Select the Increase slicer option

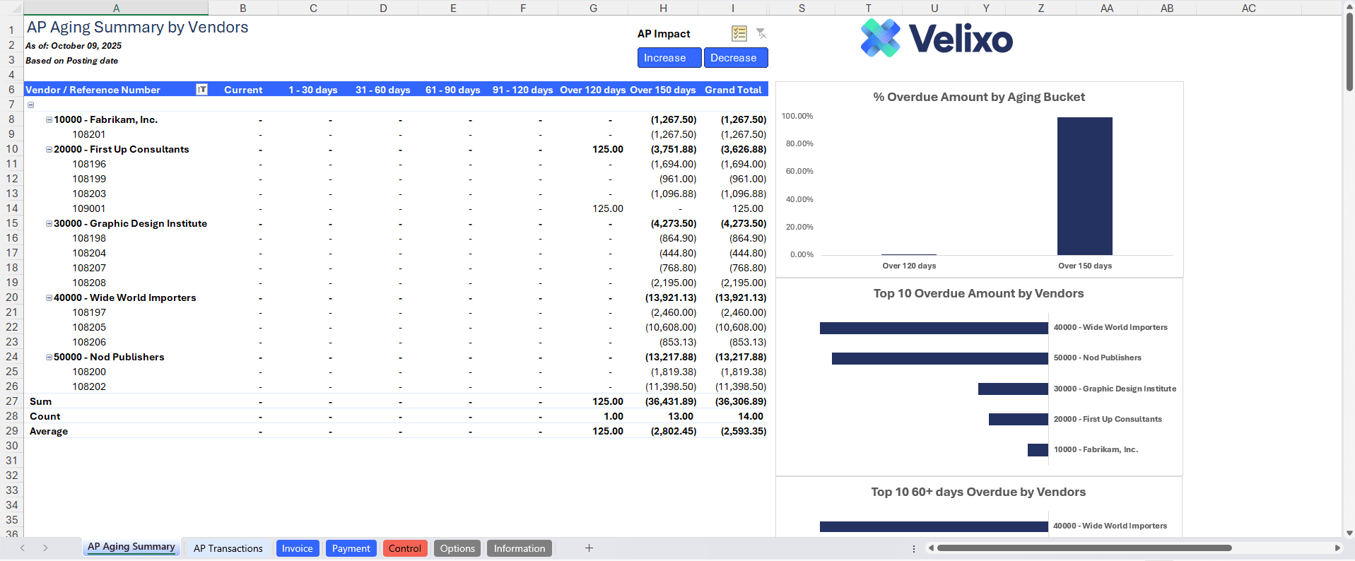[x=669, y=58]
